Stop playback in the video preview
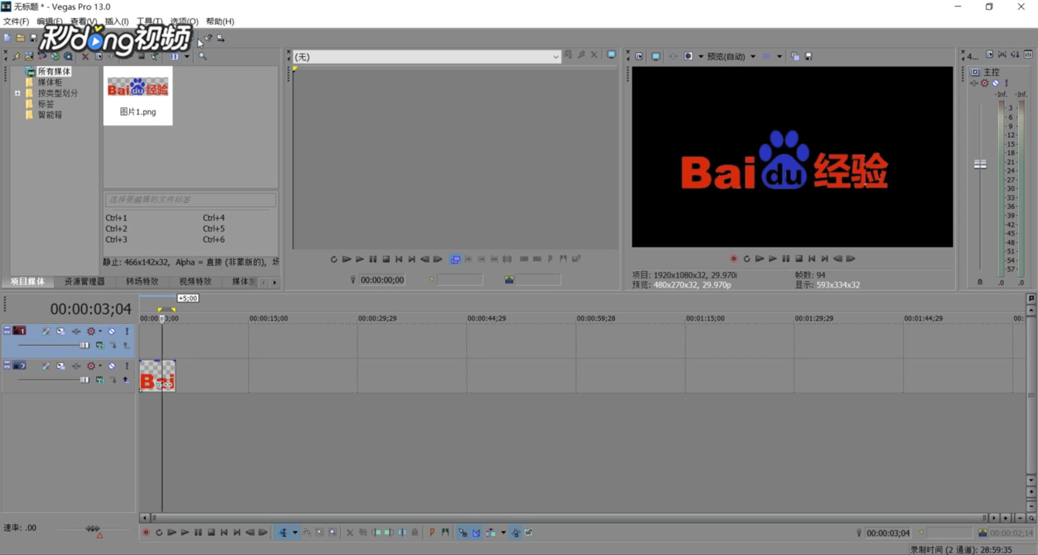 pos(799,259)
